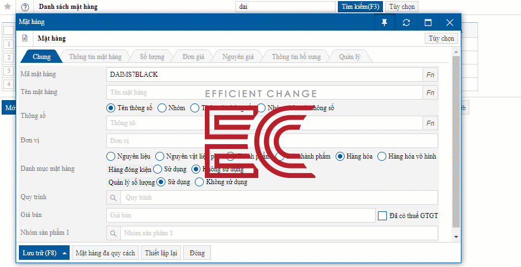The width and height of the screenshot is (521, 267).
Task: Click Lưu trữ (F8) save button
Action: click(40, 253)
